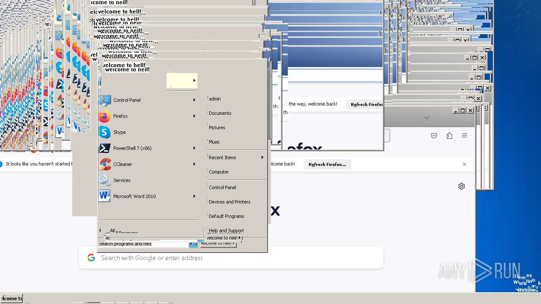The height and width of the screenshot is (304, 541).
Task: Click the Google logo in search box
Action: 91,258
